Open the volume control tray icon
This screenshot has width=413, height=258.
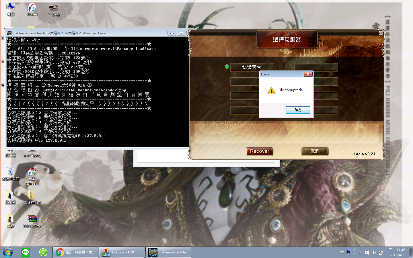[x=374, y=253]
